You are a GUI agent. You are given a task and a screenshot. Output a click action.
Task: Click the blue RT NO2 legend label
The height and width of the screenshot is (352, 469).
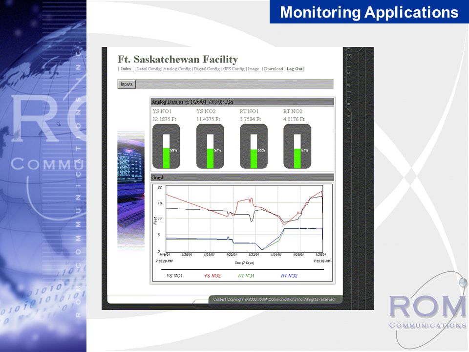(289, 276)
